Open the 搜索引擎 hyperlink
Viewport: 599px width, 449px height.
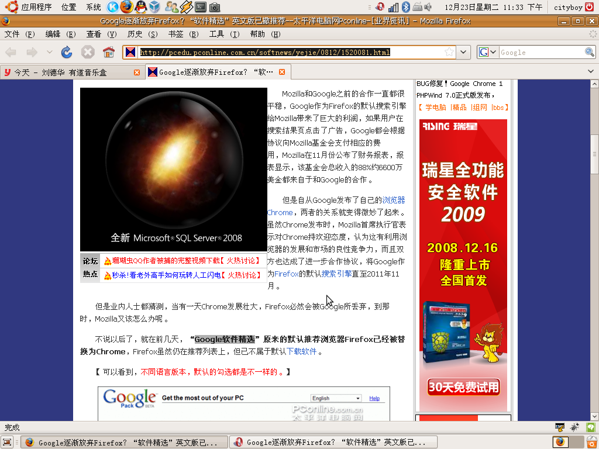(336, 274)
